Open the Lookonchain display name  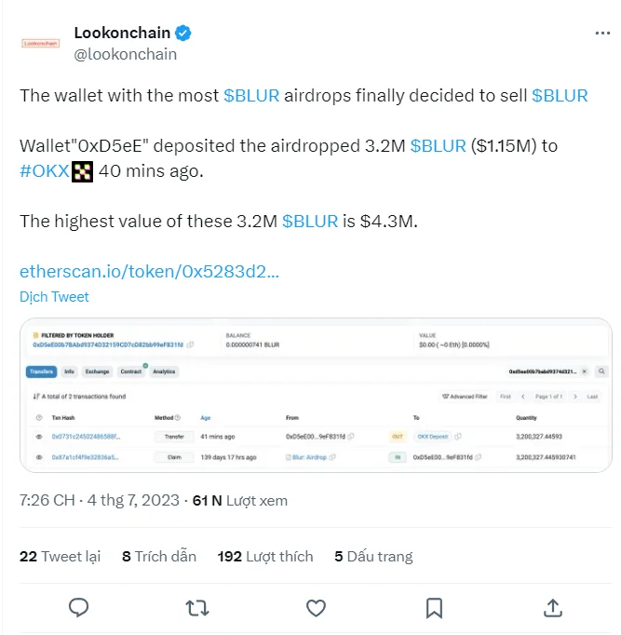pyautogui.click(x=122, y=33)
